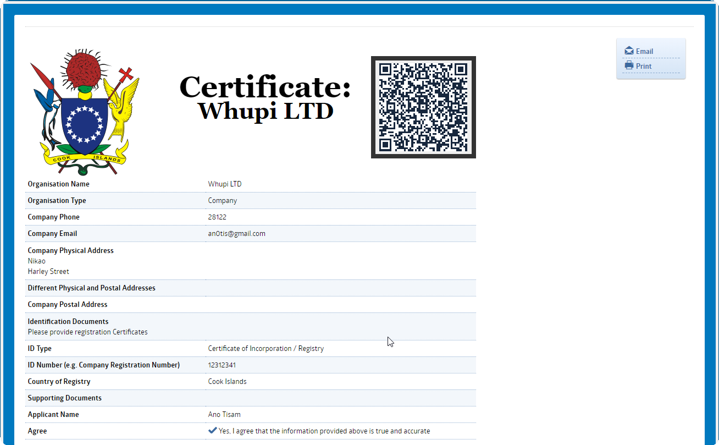719x445 pixels.
Task: Click the printer icon beside Print
Action: tap(628, 65)
